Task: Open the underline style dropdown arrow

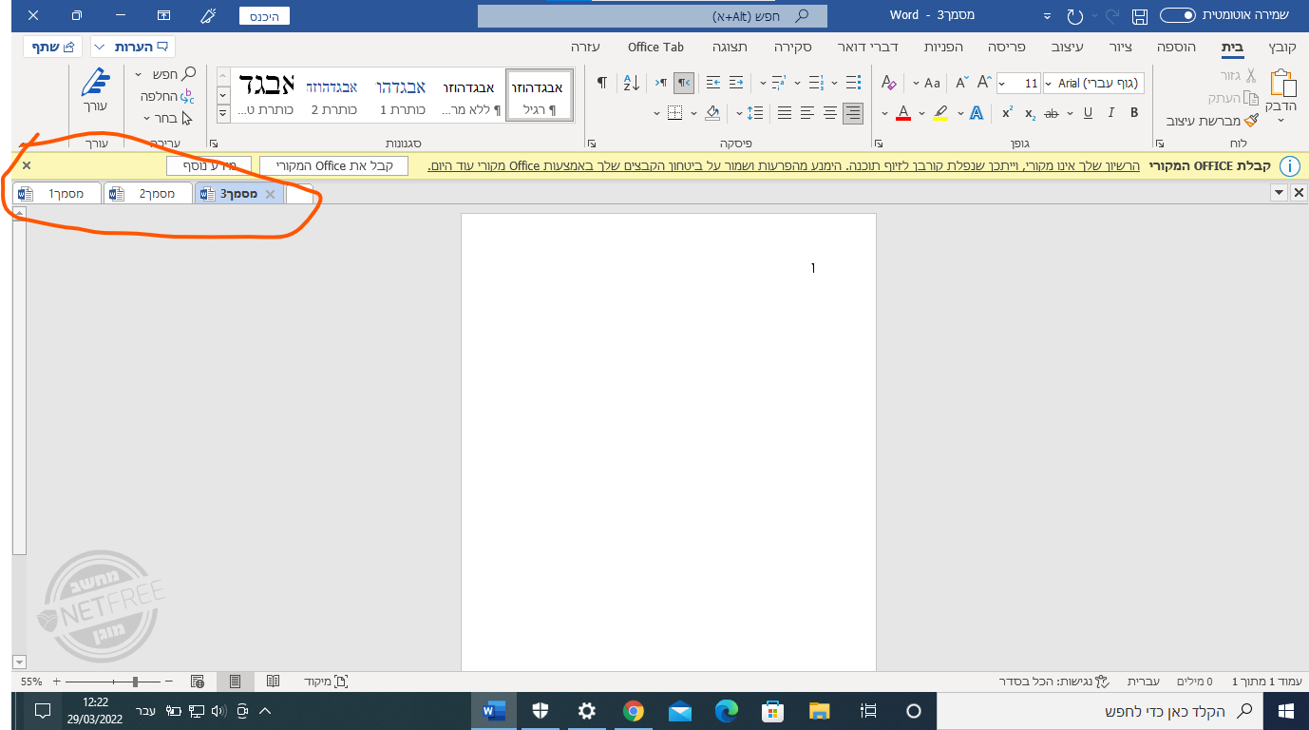Action: pos(1072,113)
